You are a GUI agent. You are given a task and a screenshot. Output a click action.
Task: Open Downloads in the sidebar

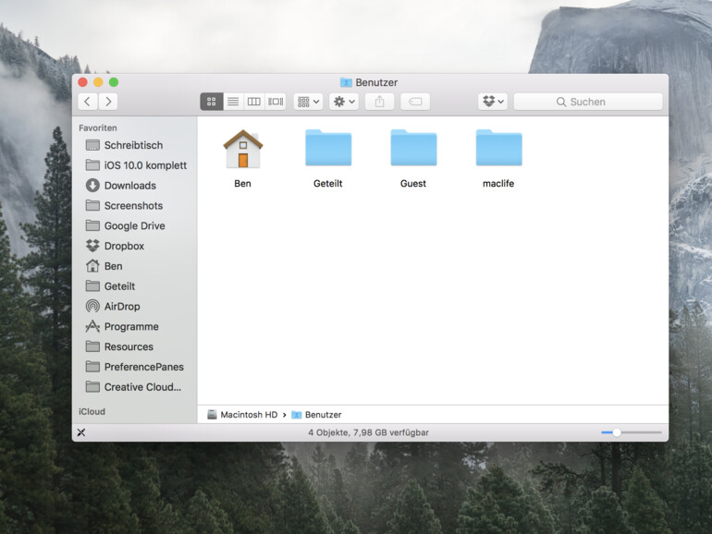click(x=134, y=186)
